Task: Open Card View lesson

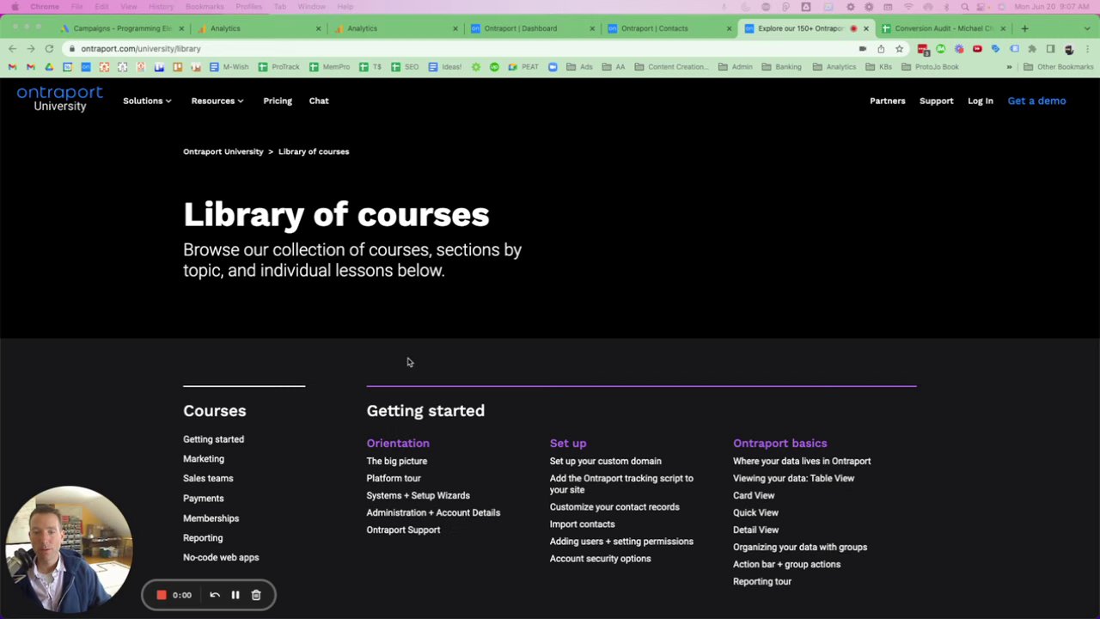Action: [754, 495]
